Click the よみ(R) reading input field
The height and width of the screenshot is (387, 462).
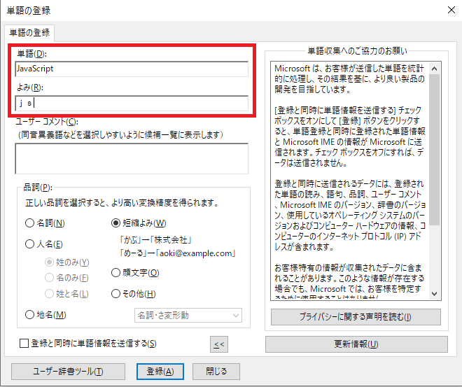132,103
